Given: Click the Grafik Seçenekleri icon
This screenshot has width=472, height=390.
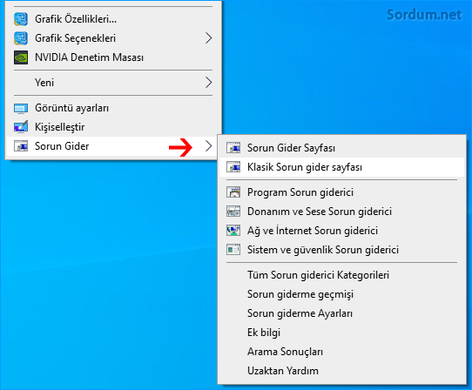Looking at the screenshot, I should tap(21, 38).
